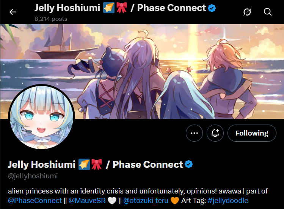Open the Grok profile summary icon
The height and width of the screenshot is (209, 284).
247,12
